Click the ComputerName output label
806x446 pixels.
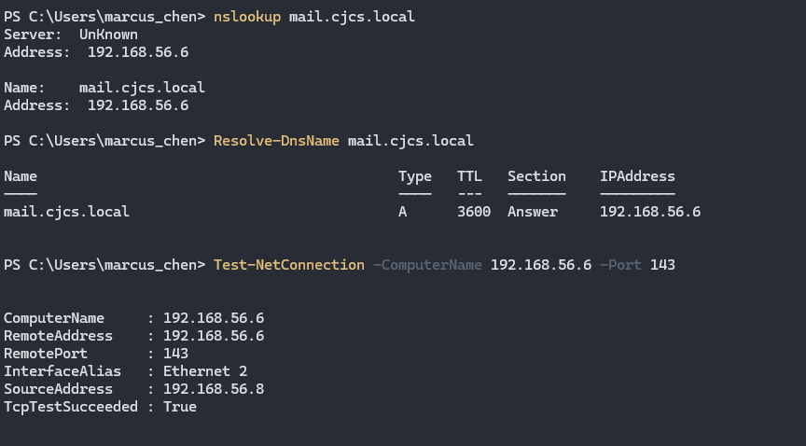click(54, 318)
